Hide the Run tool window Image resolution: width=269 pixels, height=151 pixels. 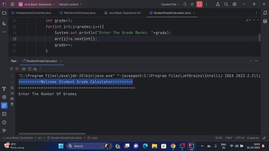pos(256,61)
